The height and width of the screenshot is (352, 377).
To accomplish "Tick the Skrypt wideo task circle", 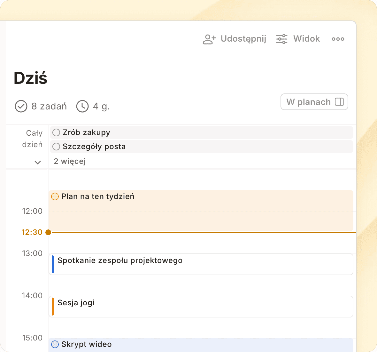I will 55,344.
